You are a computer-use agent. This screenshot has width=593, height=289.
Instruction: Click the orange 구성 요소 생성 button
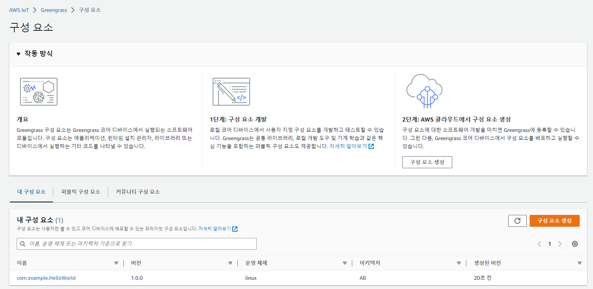click(x=554, y=221)
